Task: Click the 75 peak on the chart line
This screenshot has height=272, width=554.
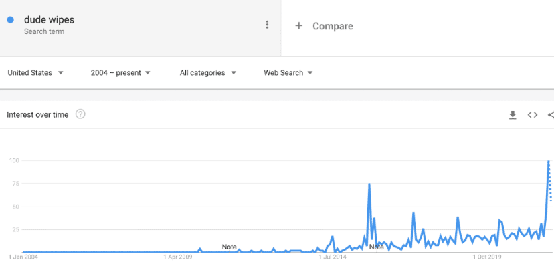Action: 369,184
